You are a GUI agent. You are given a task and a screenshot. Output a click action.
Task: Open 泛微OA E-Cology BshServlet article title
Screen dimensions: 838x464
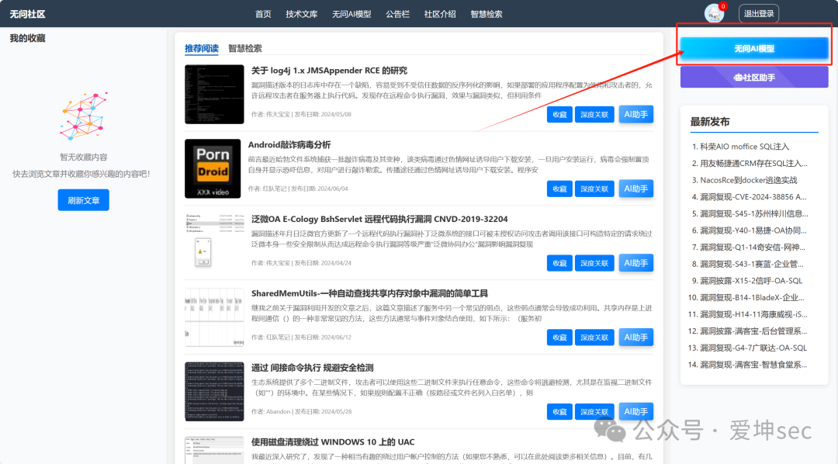[379, 219]
